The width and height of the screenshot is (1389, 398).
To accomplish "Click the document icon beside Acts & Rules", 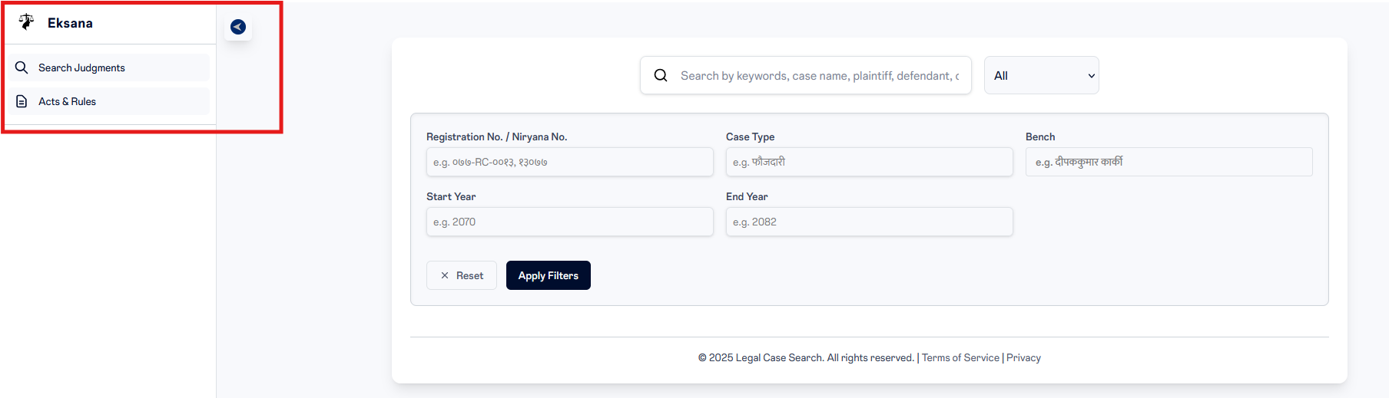I will point(22,101).
